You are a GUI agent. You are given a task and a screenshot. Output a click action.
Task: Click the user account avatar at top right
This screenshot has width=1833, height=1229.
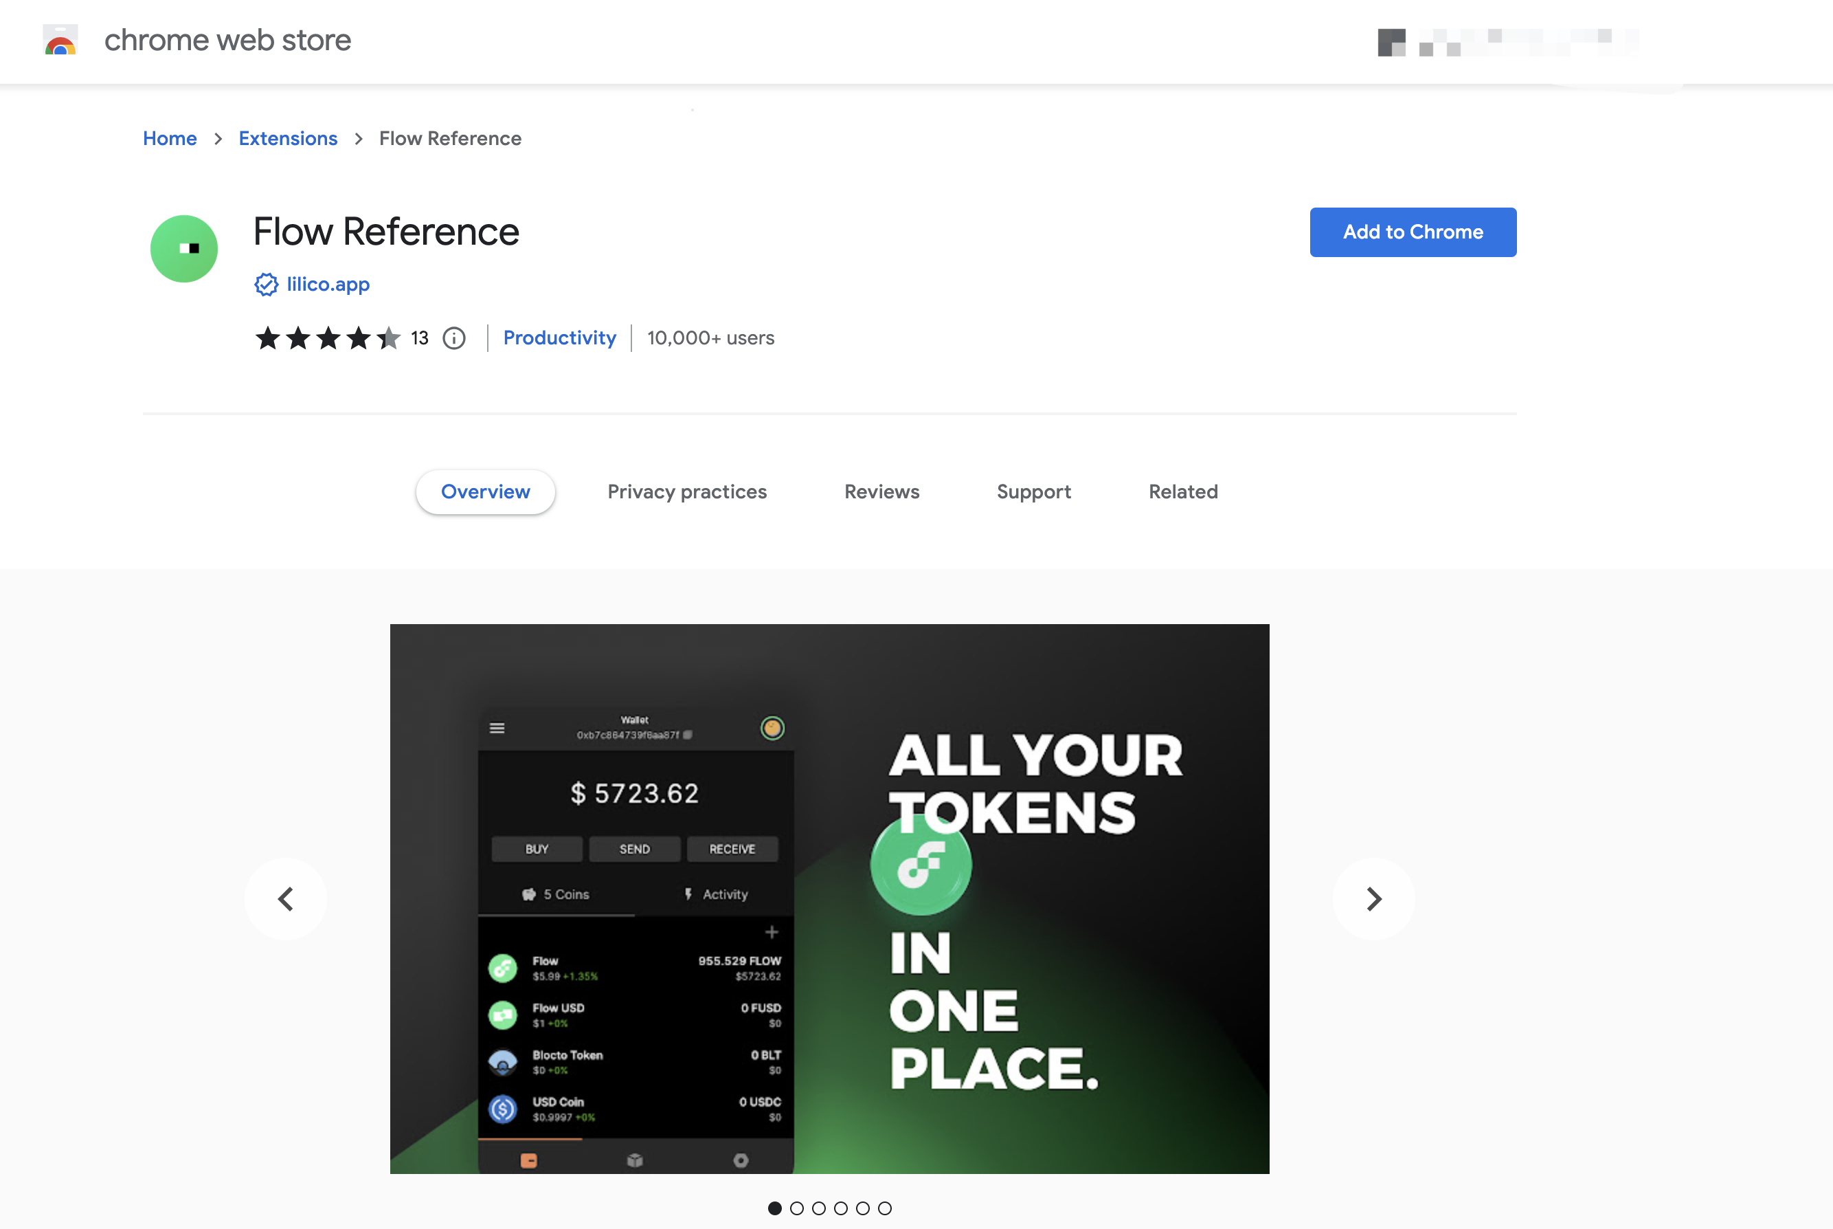click(x=1391, y=43)
